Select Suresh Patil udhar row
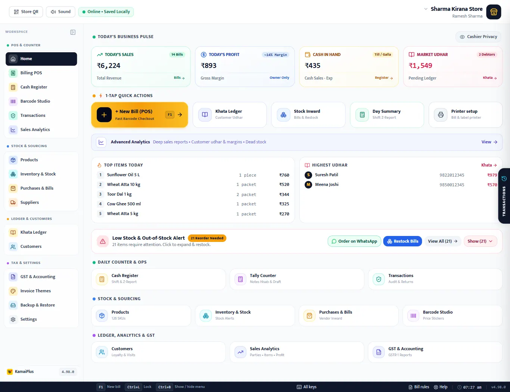Viewport: 510px width, 392px height. tap(401, 175)
